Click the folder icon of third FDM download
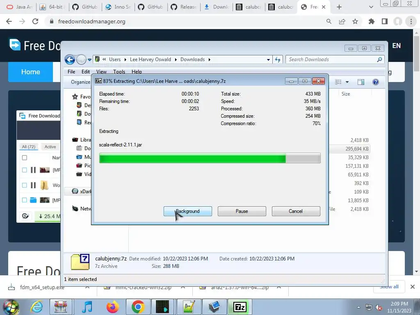Viewport: 420px width, 315px height. [33, 200]
